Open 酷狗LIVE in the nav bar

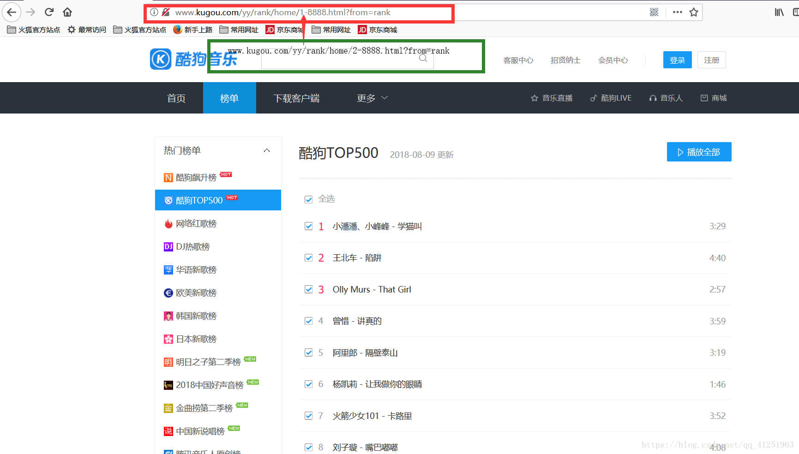click(x=611, y=98)
